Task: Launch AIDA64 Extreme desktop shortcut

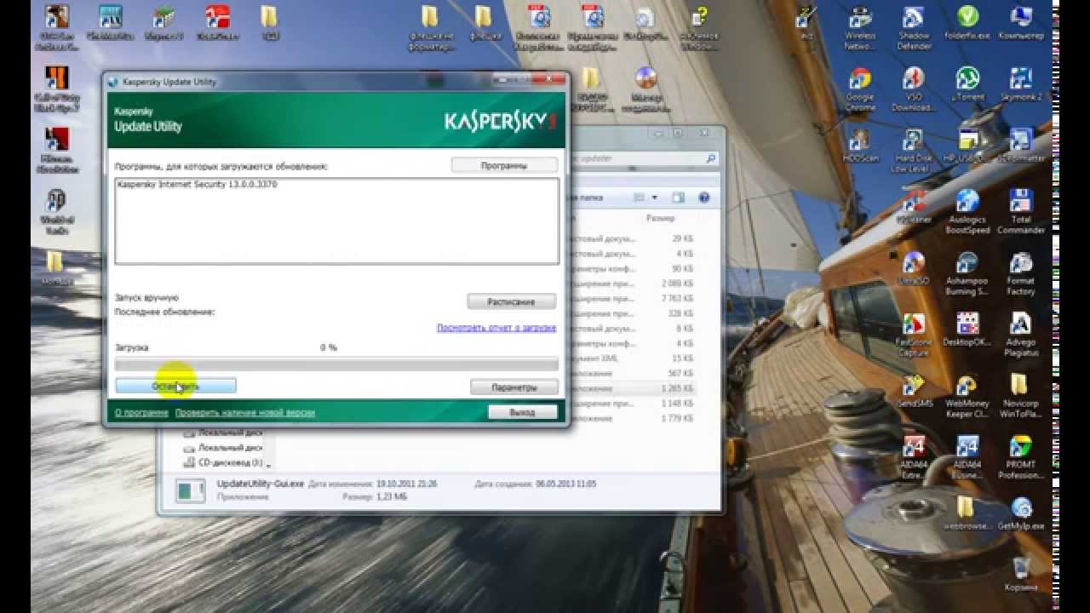Action: 914,456
